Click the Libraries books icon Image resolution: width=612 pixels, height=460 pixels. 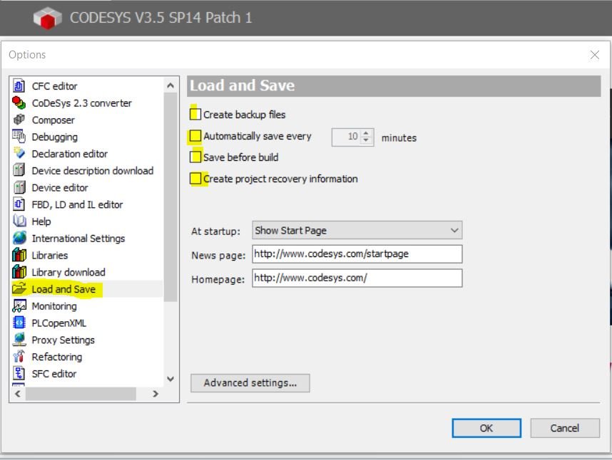pyautogui.click(x=19, y=256)
